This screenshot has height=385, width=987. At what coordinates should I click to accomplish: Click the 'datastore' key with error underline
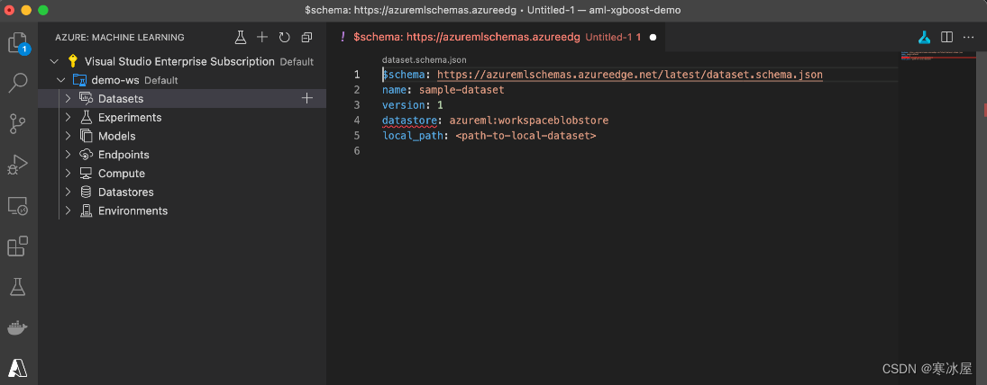[x=409, y=120]
